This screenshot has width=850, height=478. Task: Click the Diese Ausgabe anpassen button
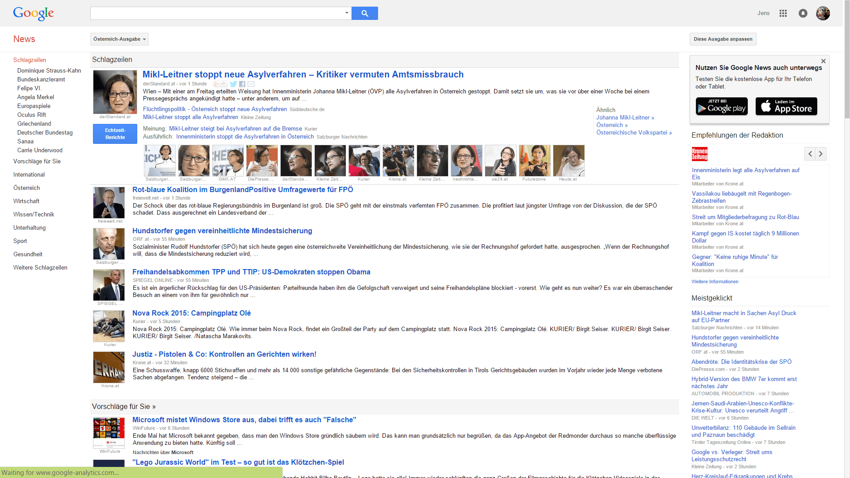pos(722,39)
